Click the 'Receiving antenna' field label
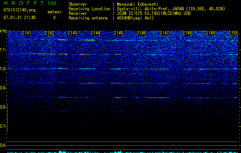 pos(88,18)
